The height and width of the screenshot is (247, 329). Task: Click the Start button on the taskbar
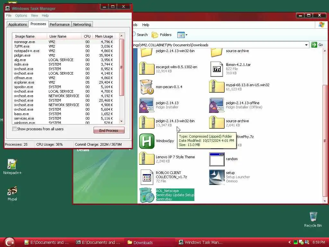coord(9,242)
